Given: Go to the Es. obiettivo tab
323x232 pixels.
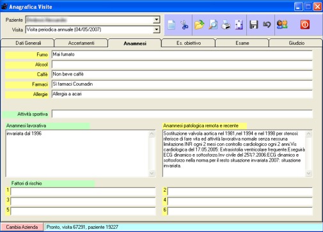Looking at the screenshot, I should (189, 43).
